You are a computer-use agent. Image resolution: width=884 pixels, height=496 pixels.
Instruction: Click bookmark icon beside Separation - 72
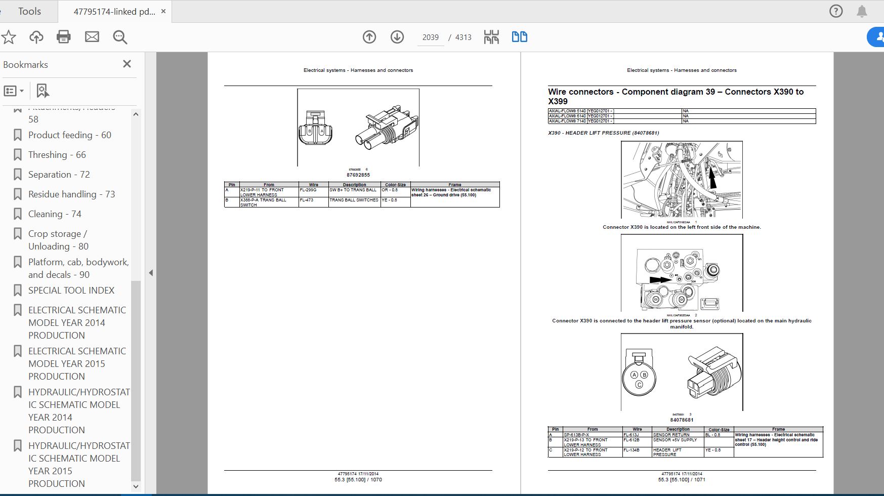18,175
